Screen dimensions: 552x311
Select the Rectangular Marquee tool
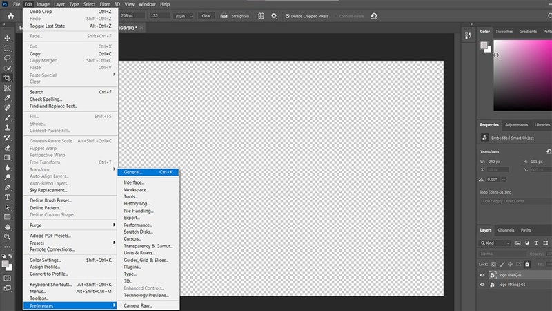coord(8,48)
